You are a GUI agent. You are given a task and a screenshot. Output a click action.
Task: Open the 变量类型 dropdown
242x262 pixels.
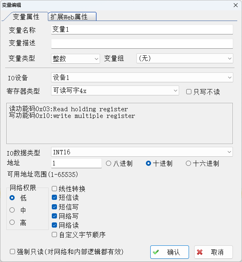pos(76,59)
